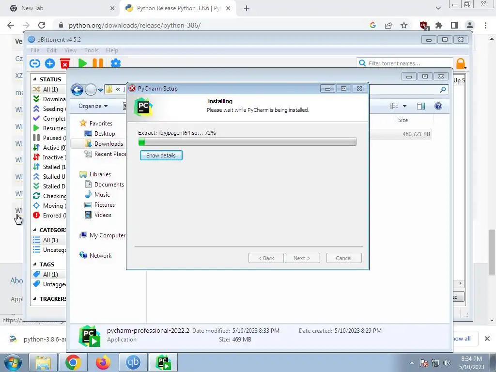This screenshot has width=496, height=372.
Task: Click Chrome share page icon
Action: (388, 25)
